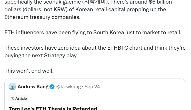The width and height of the screenshot is (191, 110).
Task: Click the 'This won't end well.' line
Action: click(29, 71)
